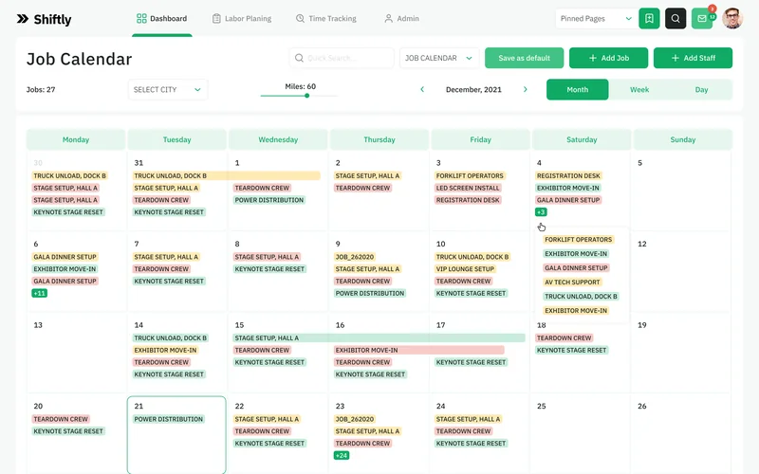Click the Monday column header

tap(76, 139)
